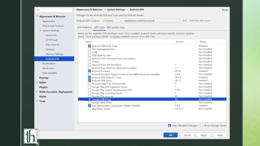Open the Keymap settings
The width and height of the screenshot is (260, 146).
tap(44, 78)
